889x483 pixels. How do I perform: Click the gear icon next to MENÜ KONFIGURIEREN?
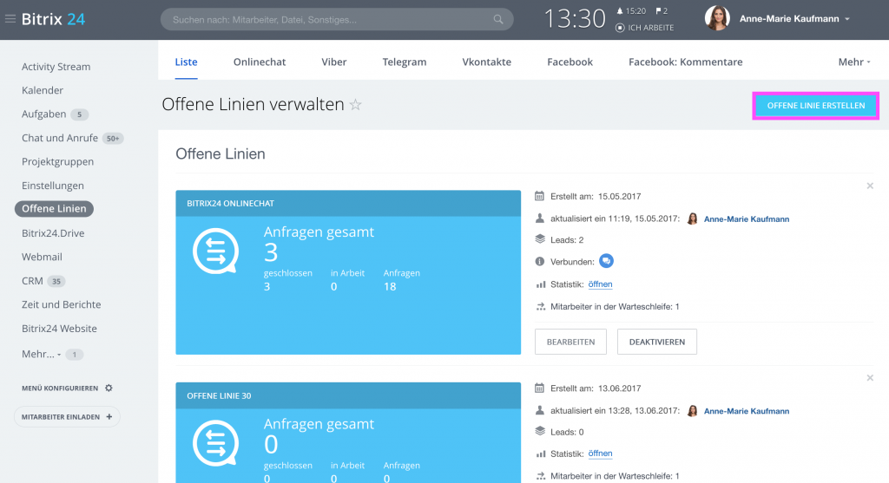[x=109, y=388]
